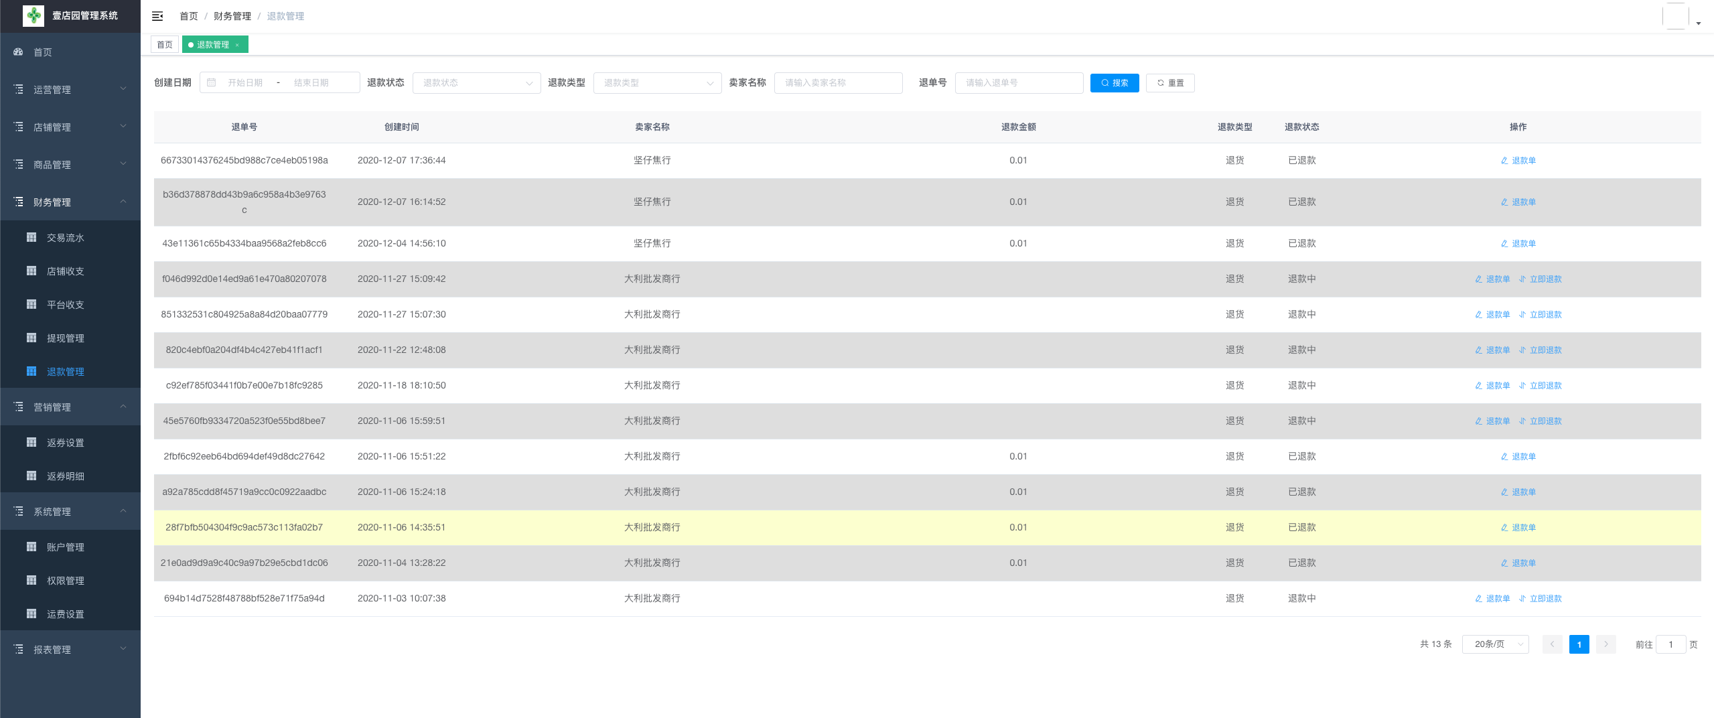1714x718 pixels.
Task: Click the grid icon beside 返券明细
Action: pyautogui.click(x=31, y=476)
